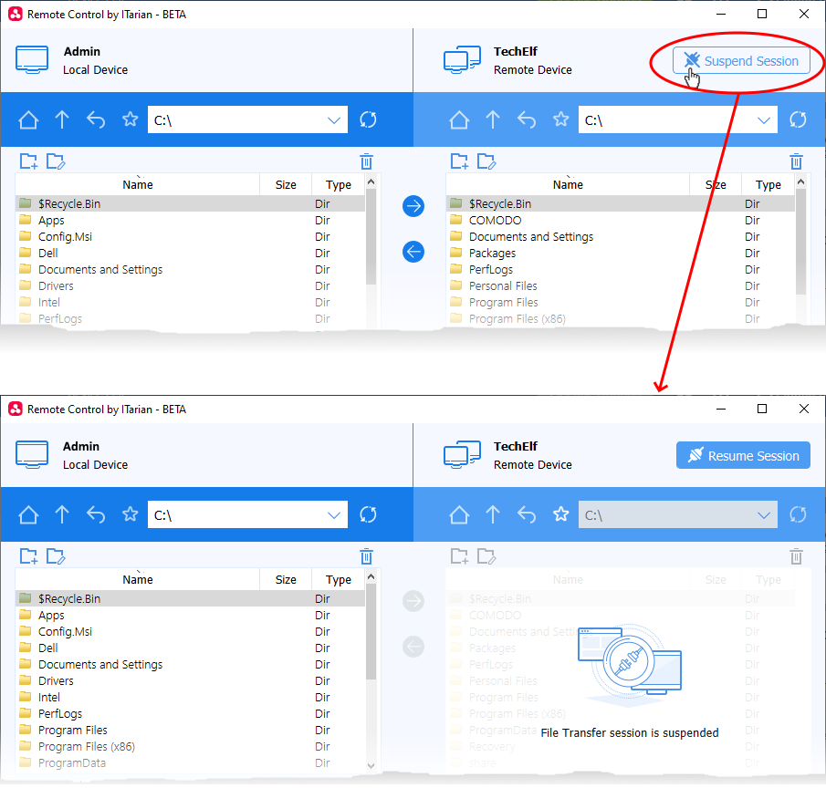Create new folder in upper window's remote pane
The height and width of the screenshot is (788, 826).
tap(460, 161)
